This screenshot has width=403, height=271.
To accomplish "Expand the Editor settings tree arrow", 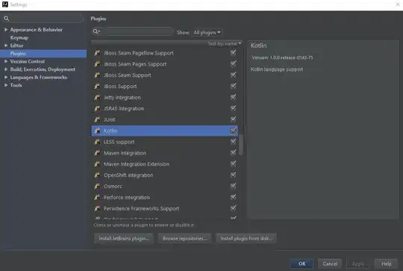I will click(6, 46).
